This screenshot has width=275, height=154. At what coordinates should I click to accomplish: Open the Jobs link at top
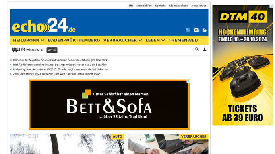tap(130, 6)
